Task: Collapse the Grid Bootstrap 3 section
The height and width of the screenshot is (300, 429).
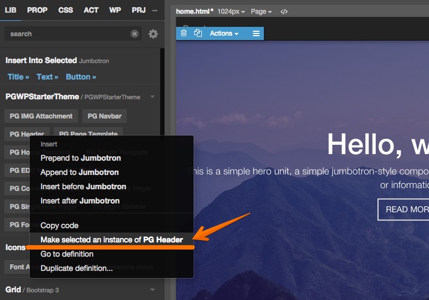Action: [x=153, y=290]
